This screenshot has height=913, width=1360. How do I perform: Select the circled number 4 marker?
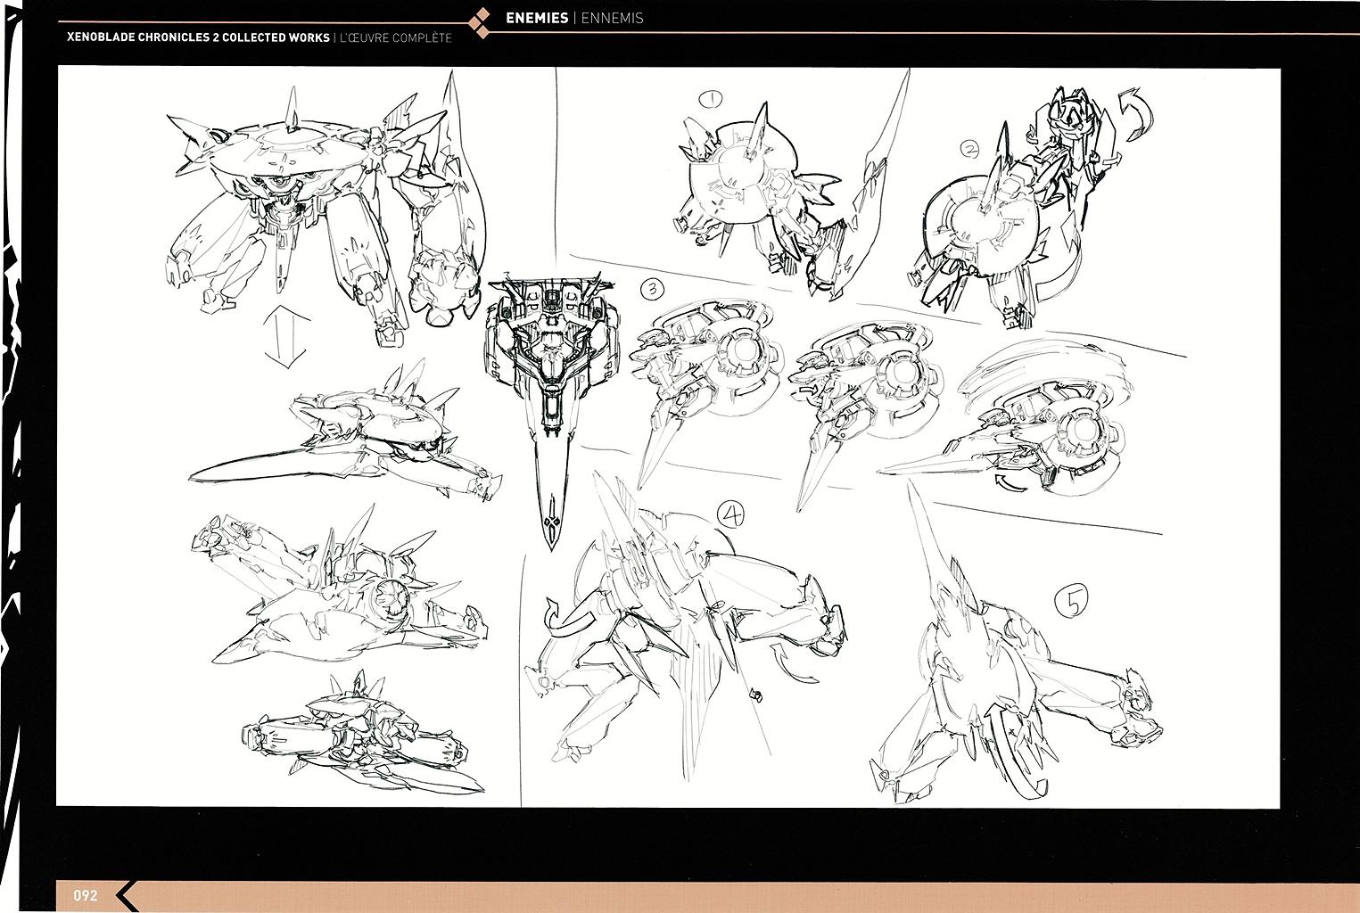(x=732, y=514)
